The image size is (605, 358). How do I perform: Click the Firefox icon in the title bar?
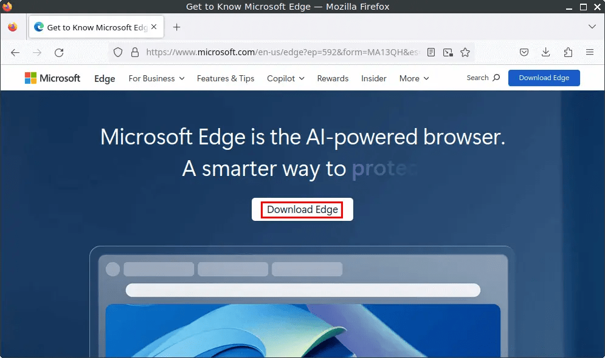7,7
